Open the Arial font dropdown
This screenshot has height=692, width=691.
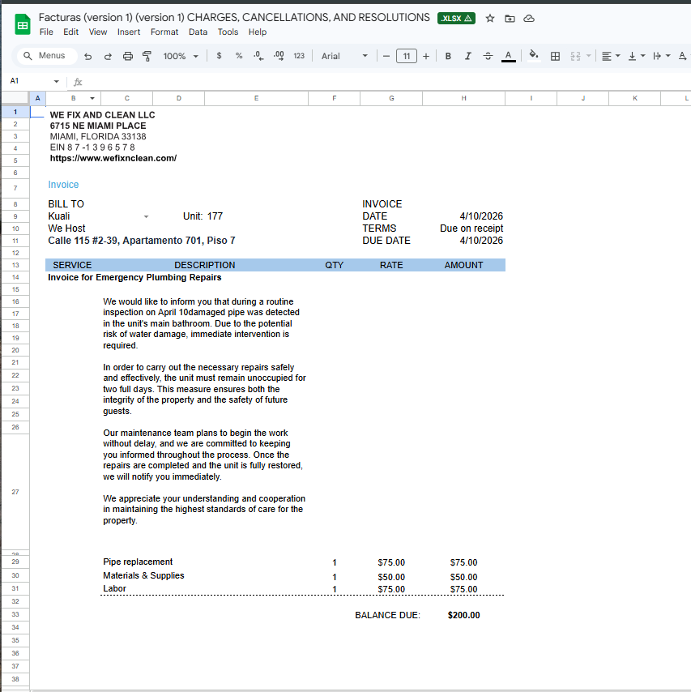[x=343, y=56]
